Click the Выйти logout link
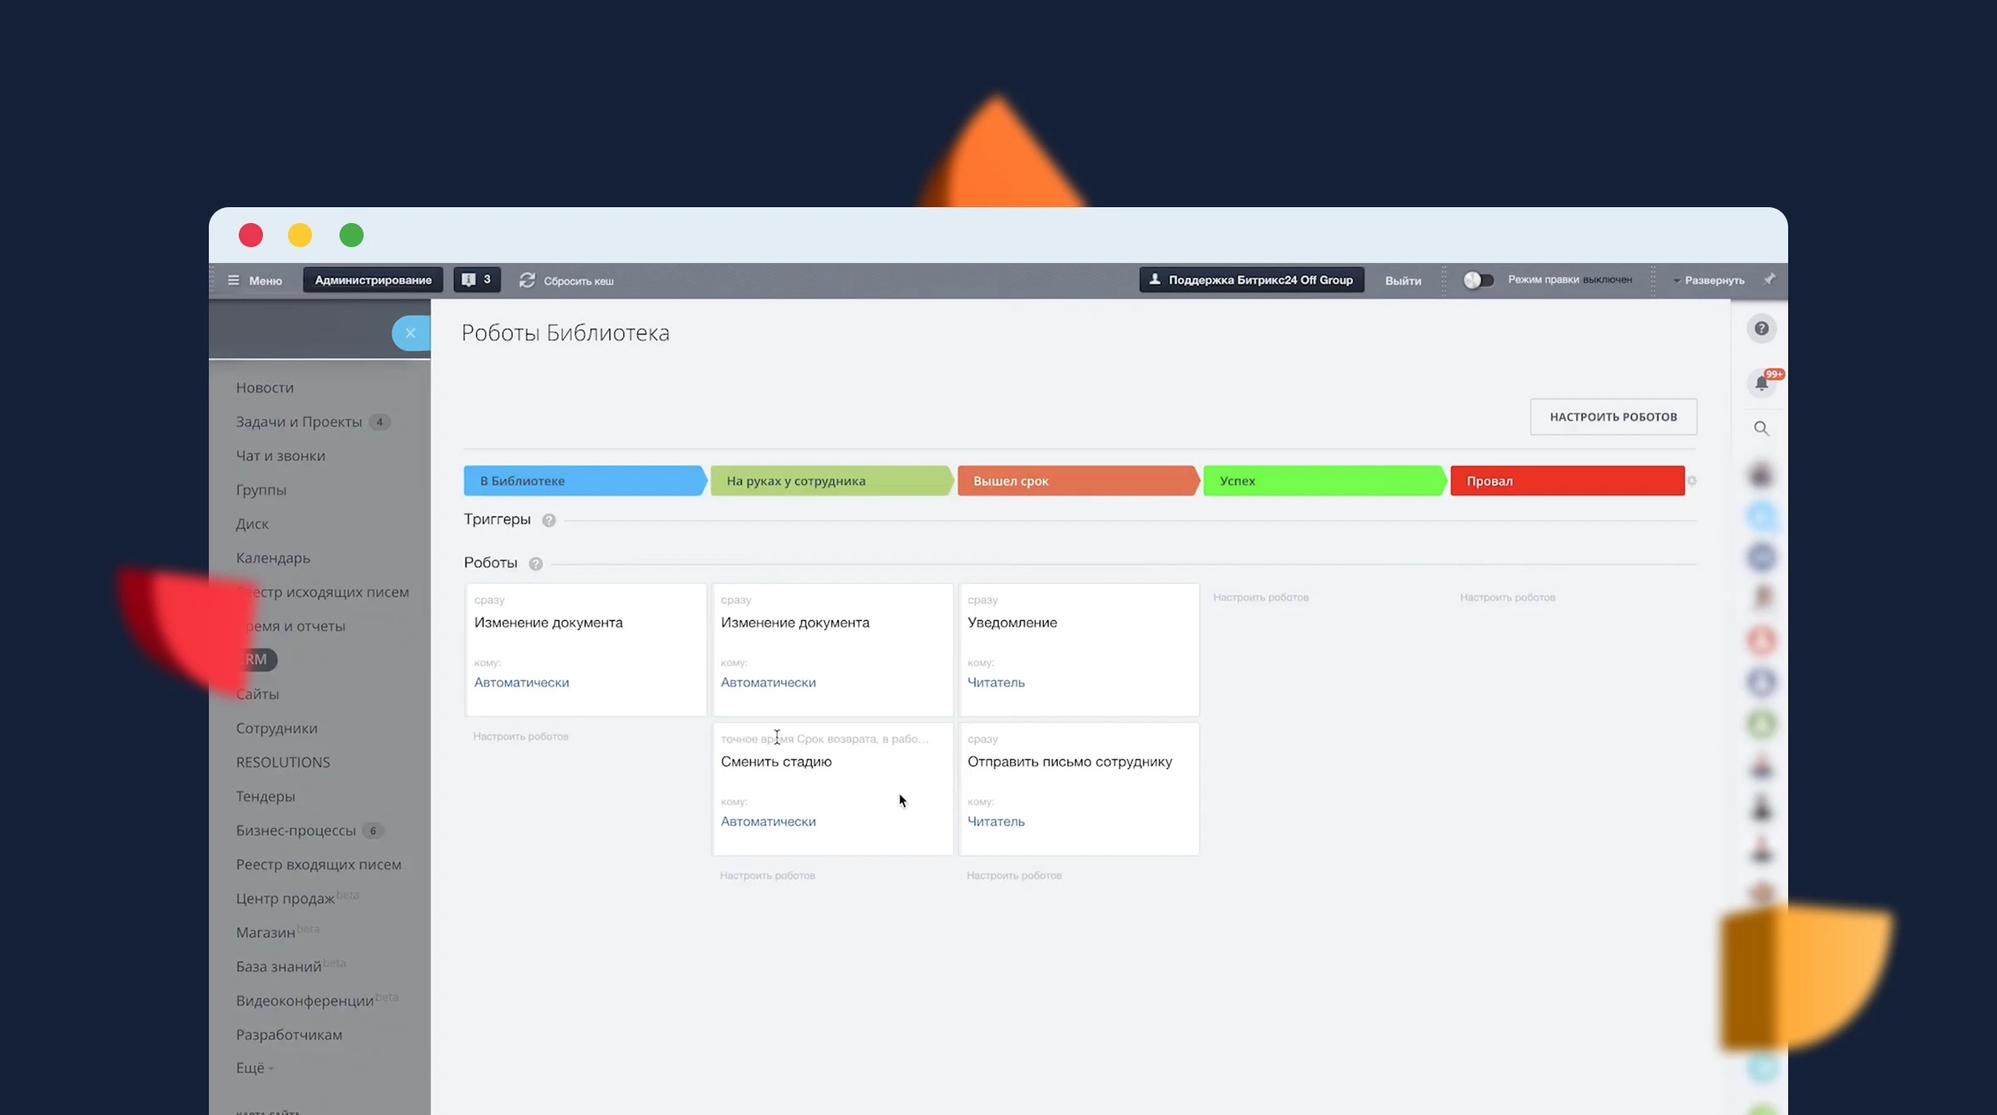This screenshot has height=1115, width=1997. pos(1403,280)
